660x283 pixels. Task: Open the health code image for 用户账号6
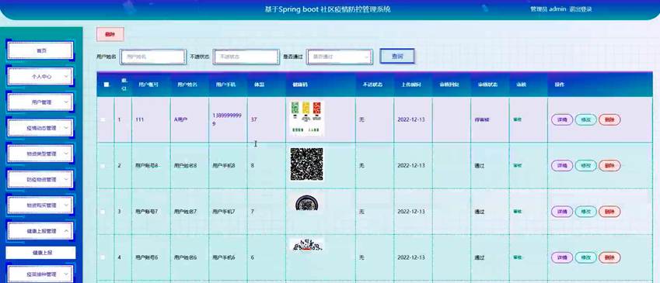tap(307, 245)
